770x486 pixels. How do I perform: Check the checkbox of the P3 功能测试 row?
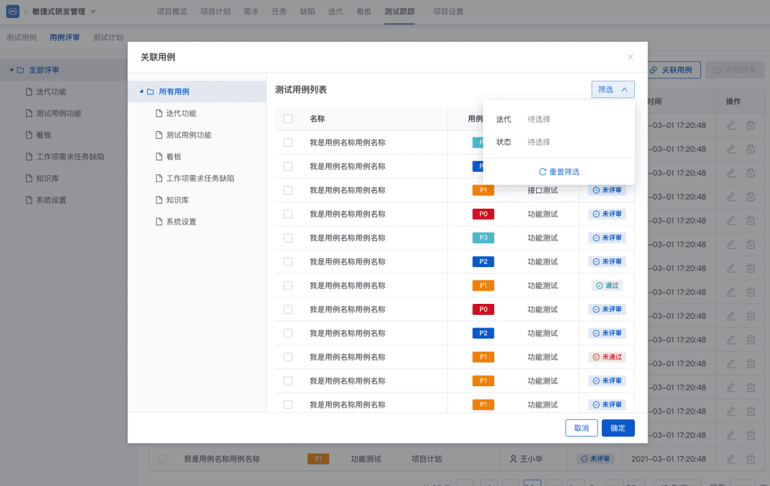point(288,238)
